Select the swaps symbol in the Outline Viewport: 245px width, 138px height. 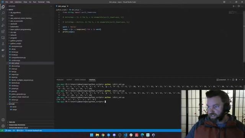pos(15,110)
